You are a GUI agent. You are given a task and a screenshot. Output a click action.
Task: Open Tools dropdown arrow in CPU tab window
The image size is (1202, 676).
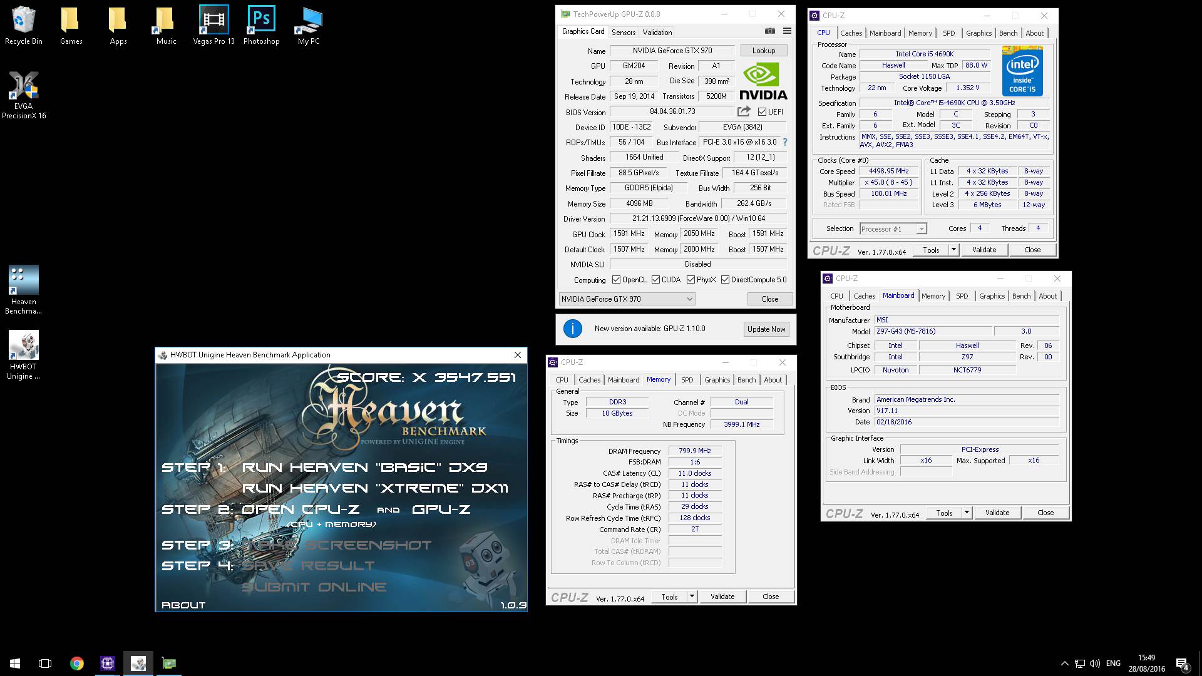coord(953,250)
